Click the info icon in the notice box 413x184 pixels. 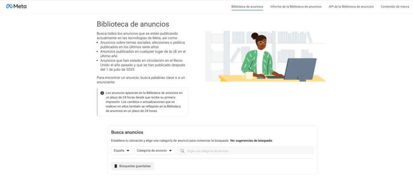pos(102,93)
